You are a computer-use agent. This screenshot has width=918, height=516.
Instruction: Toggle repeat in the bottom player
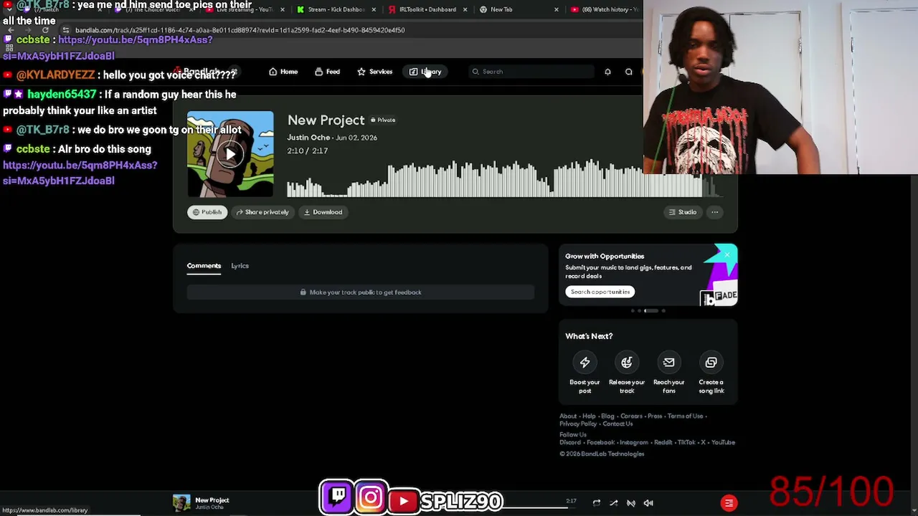click(x=596, y=503)
